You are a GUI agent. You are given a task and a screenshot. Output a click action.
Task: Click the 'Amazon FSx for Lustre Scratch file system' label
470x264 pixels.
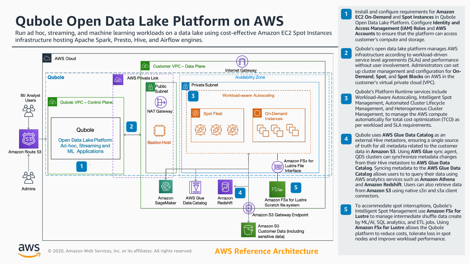285,202
